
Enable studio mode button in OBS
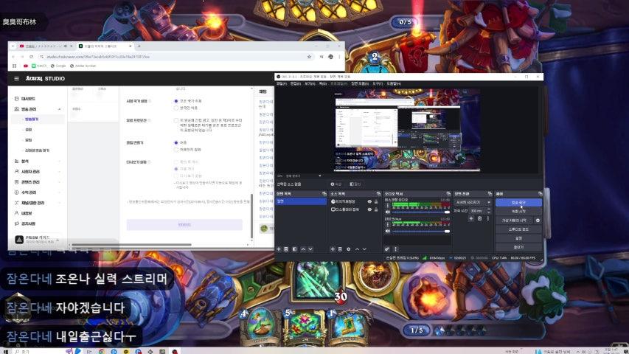coord(518,229)
